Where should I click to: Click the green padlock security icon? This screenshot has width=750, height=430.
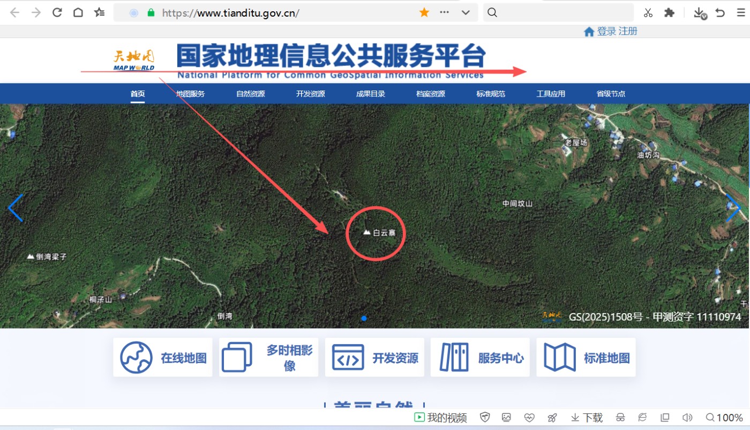(151, 13)
